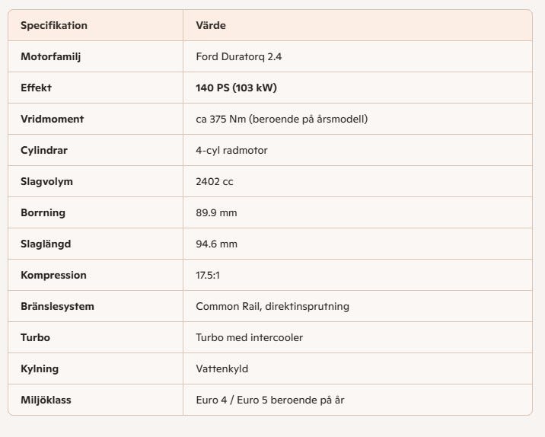This screenshot has height=437, width=545.
Task: Click the Common Rail, direktinsprutning cell
Action: [272, 306]
